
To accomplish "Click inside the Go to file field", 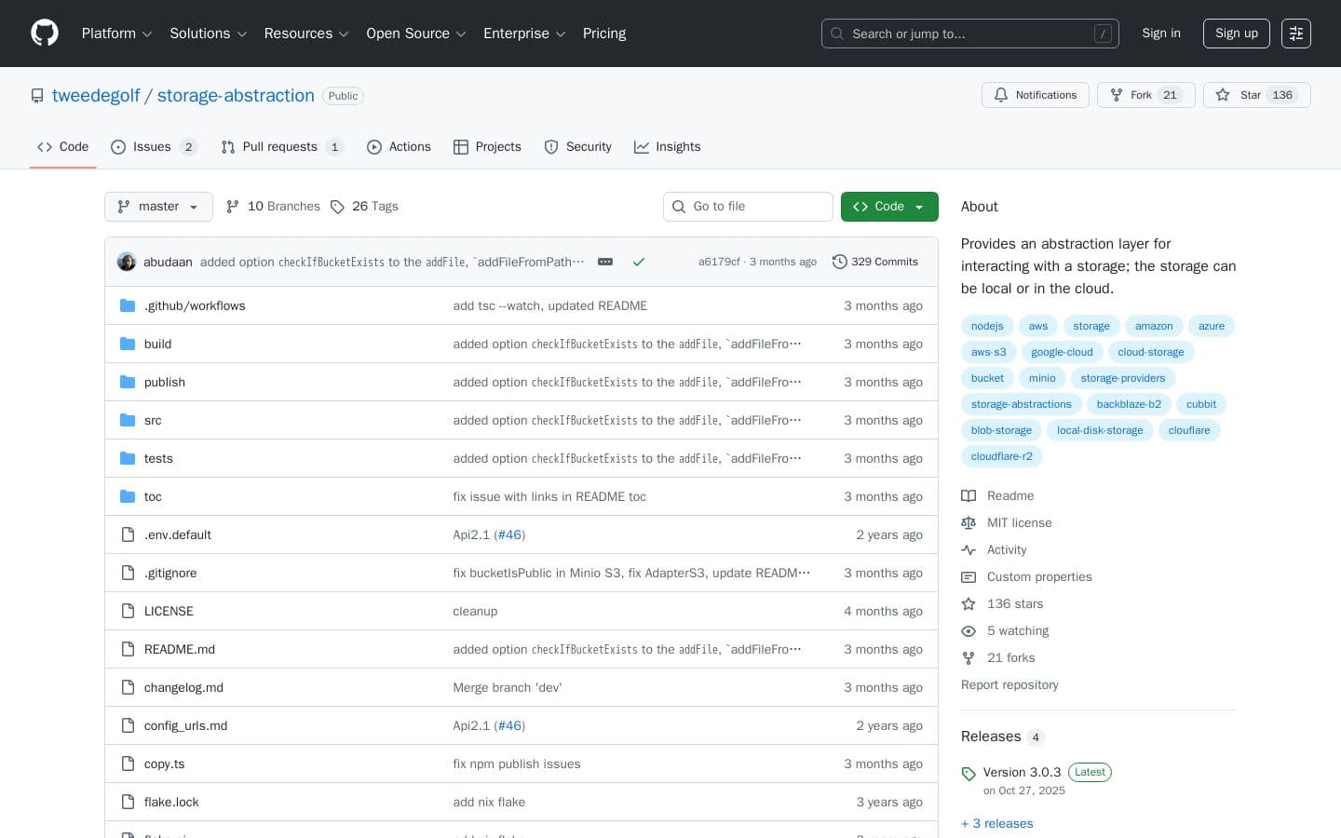I will click(x=748, y=206).
